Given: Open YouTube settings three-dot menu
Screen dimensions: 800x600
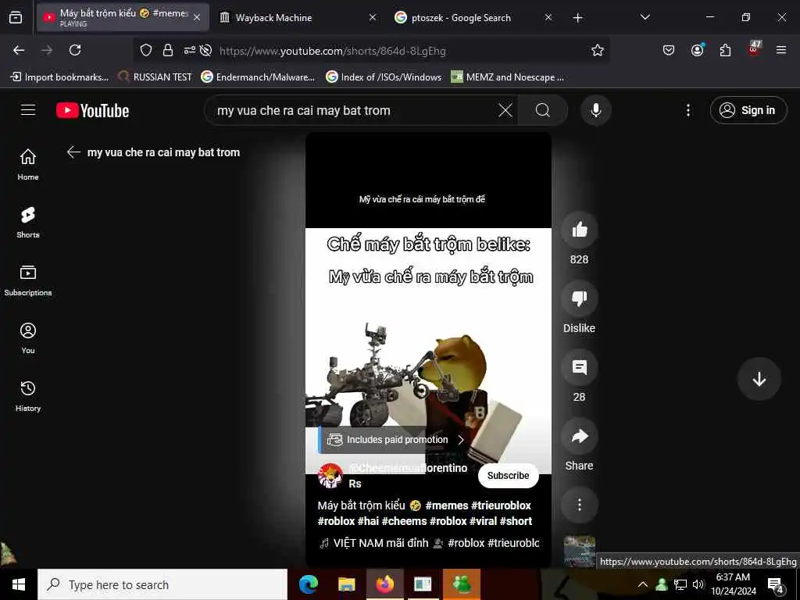Looking at the screenshot, I should point(688,110).
